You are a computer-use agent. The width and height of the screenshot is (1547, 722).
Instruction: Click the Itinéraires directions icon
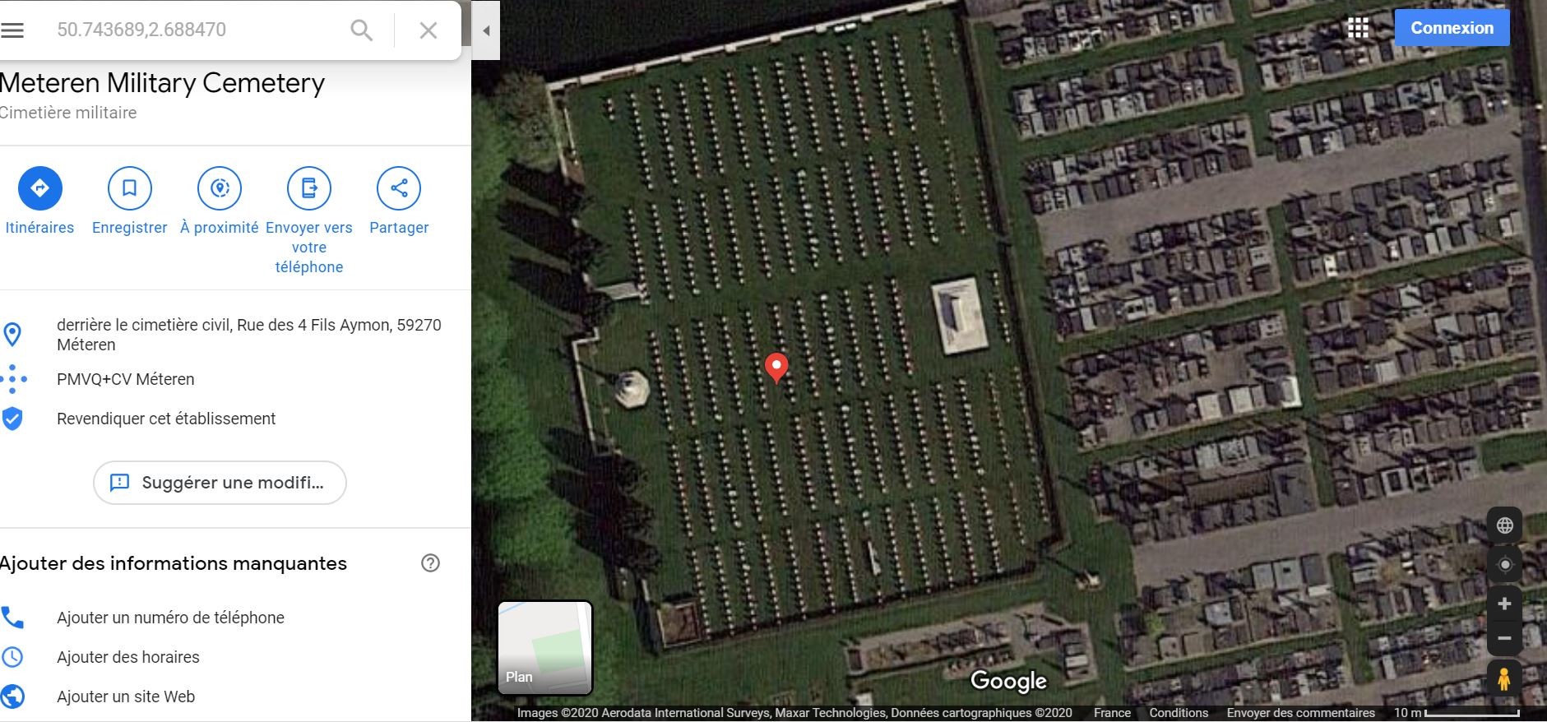[39, 188]
